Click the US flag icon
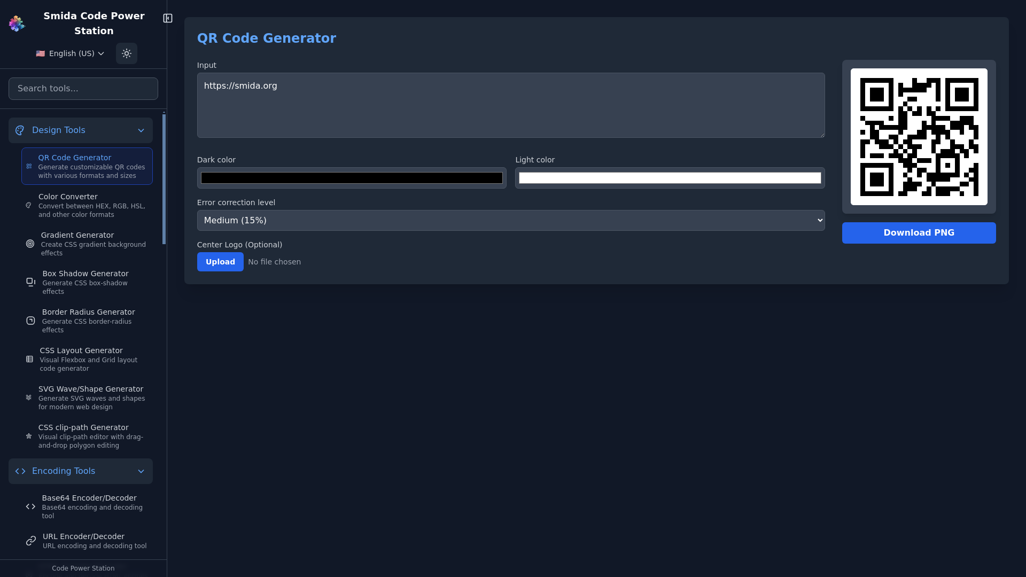Image resolution: width=1026 pixels, height=577 pixels. [x=41, y=53]
